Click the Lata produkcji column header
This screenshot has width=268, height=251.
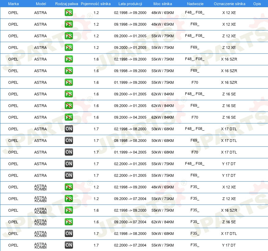coord(130,4)
